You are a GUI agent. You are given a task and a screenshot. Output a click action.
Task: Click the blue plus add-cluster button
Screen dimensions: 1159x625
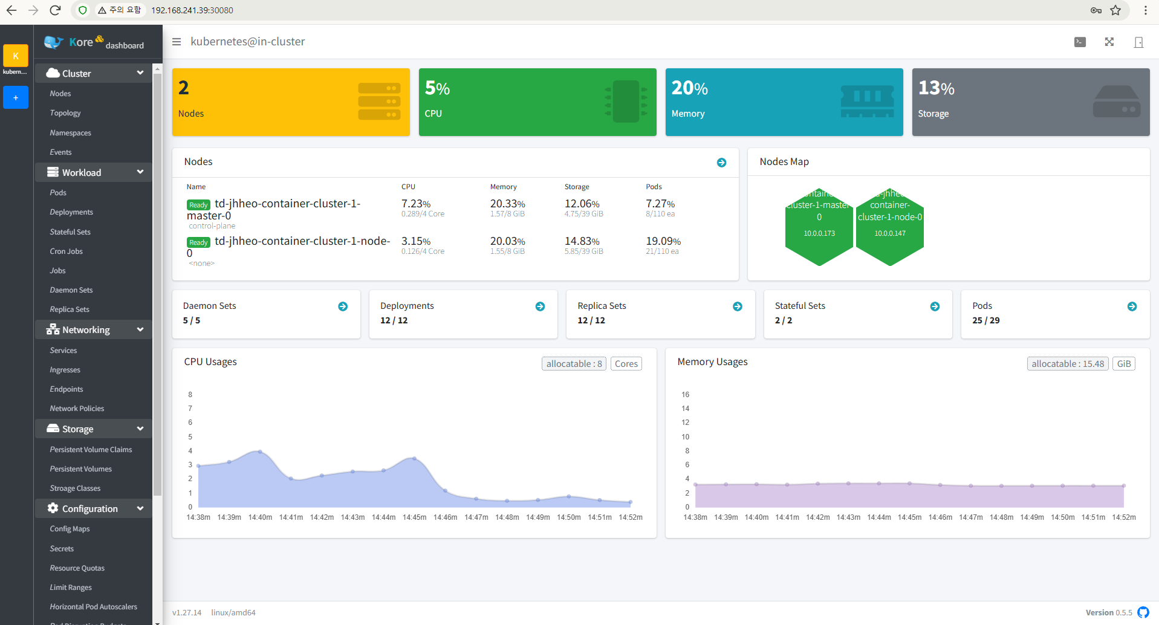(16, 97)
